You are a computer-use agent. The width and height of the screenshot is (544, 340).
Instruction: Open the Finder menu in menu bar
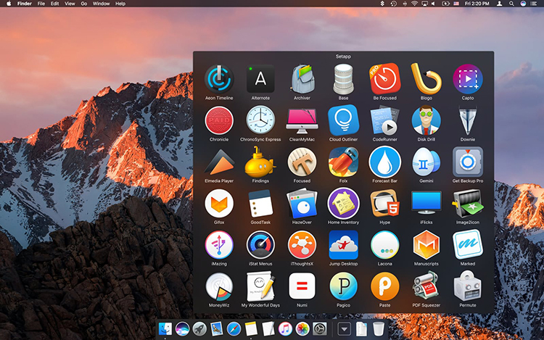pos(25,4)
